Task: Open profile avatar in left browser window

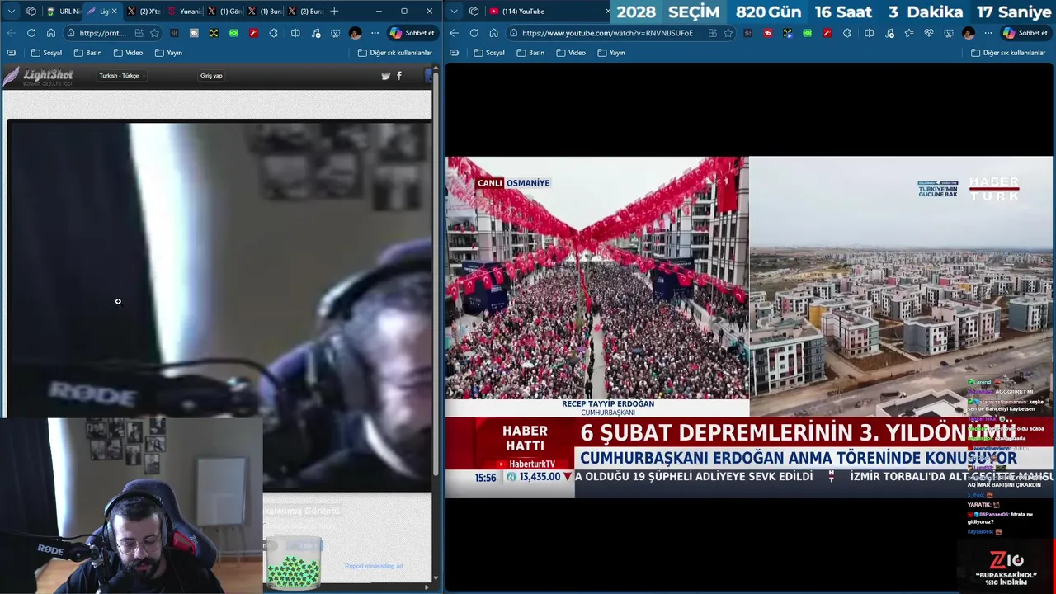Action: 355,33
